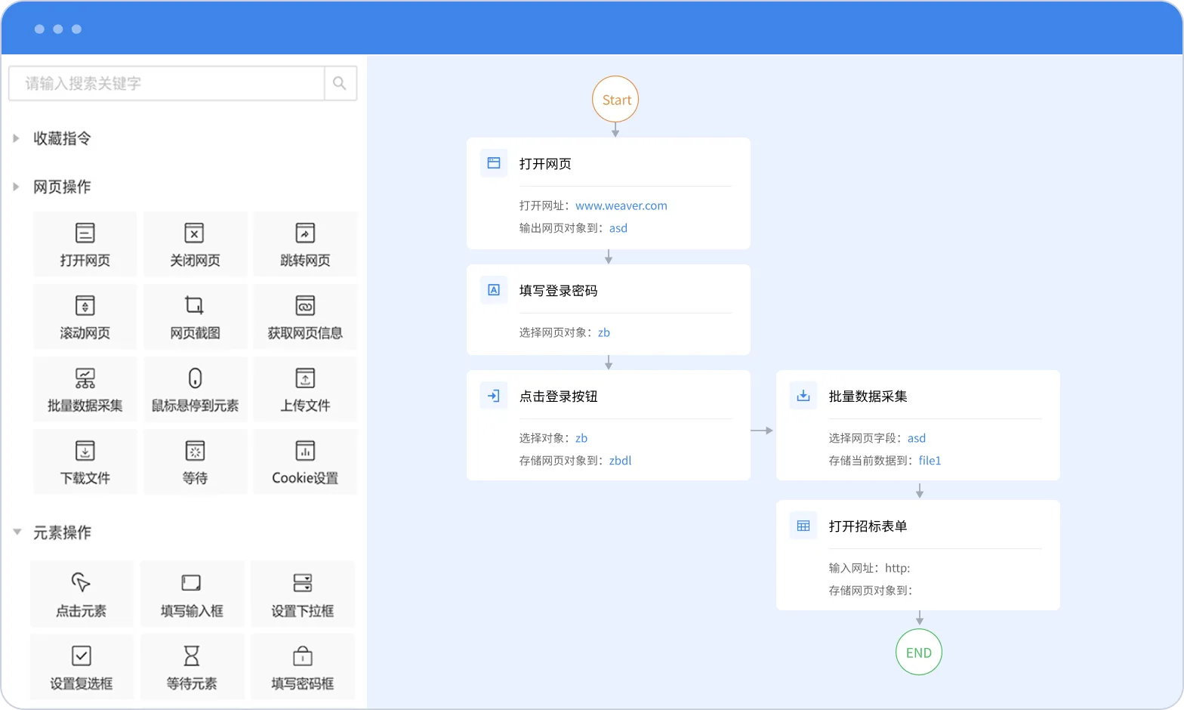The width and height of the screenshot is (1184, 710).
Task: Select the 鼠标悬停到元素 mouse icon
Action: tap(195, 378)
